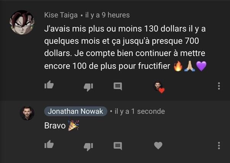This screenshot has width=230, height=163.
Task: Reply to Jonathan Nowak's Bravo comment
Action: [x=118, y=146]
